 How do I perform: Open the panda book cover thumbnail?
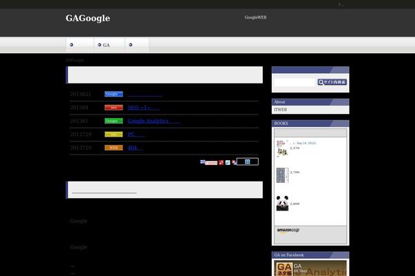[x=282, y=203]
